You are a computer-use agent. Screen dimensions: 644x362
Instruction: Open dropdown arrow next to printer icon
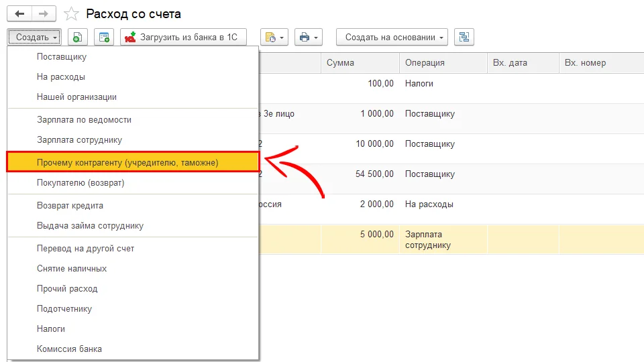317,38
